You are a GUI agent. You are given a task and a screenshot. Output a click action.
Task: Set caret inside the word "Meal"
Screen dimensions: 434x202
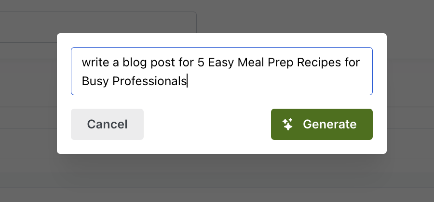point(251,63)
